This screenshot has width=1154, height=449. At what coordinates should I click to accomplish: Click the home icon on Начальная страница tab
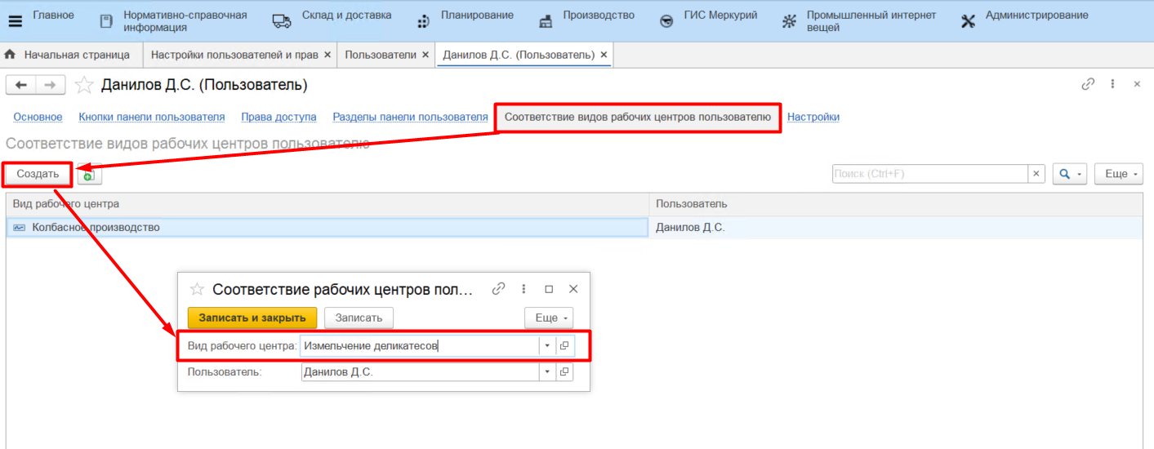click(x=11, y=55)
